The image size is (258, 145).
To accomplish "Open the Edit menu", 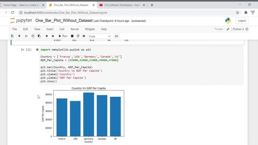I will [x=25, y=29].
